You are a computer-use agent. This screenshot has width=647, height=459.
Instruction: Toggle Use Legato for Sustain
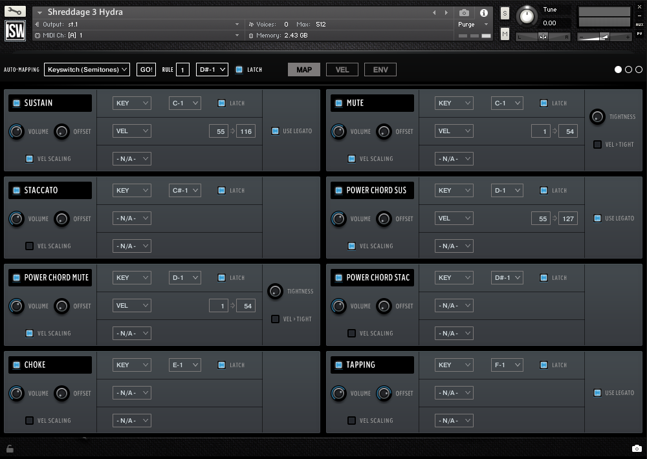click(276, 131)
